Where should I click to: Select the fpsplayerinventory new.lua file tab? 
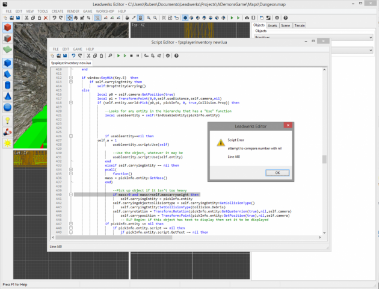71,63
